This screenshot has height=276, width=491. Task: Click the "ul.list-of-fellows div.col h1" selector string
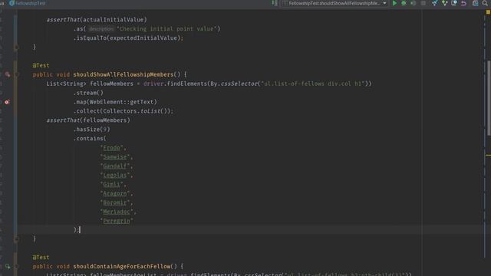click(x=313, y=84)
